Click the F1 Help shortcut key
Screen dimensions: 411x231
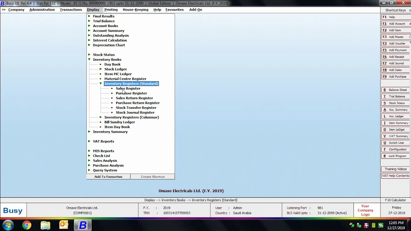396,17
